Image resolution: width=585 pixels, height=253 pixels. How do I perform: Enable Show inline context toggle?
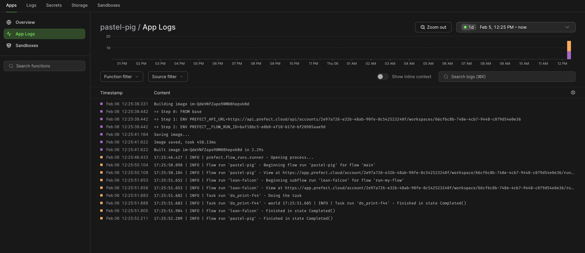pyautogui.click(x=382, y=77)
